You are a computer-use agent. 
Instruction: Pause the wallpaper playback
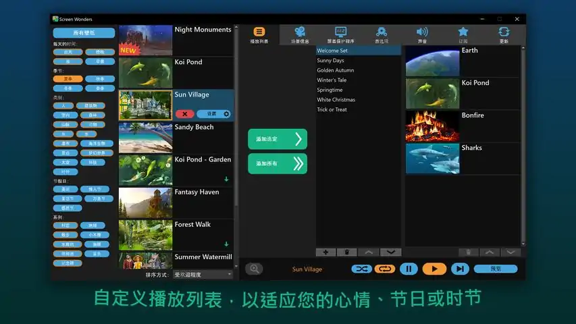pos(409,269)
